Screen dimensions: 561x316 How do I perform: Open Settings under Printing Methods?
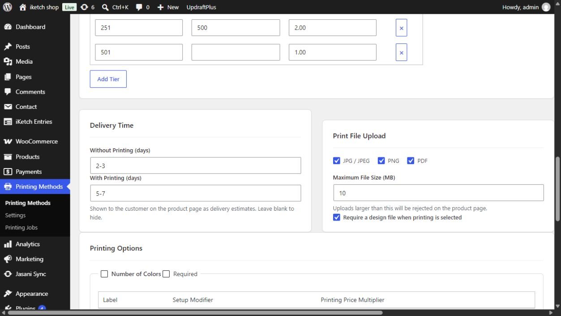coord(15,215)
